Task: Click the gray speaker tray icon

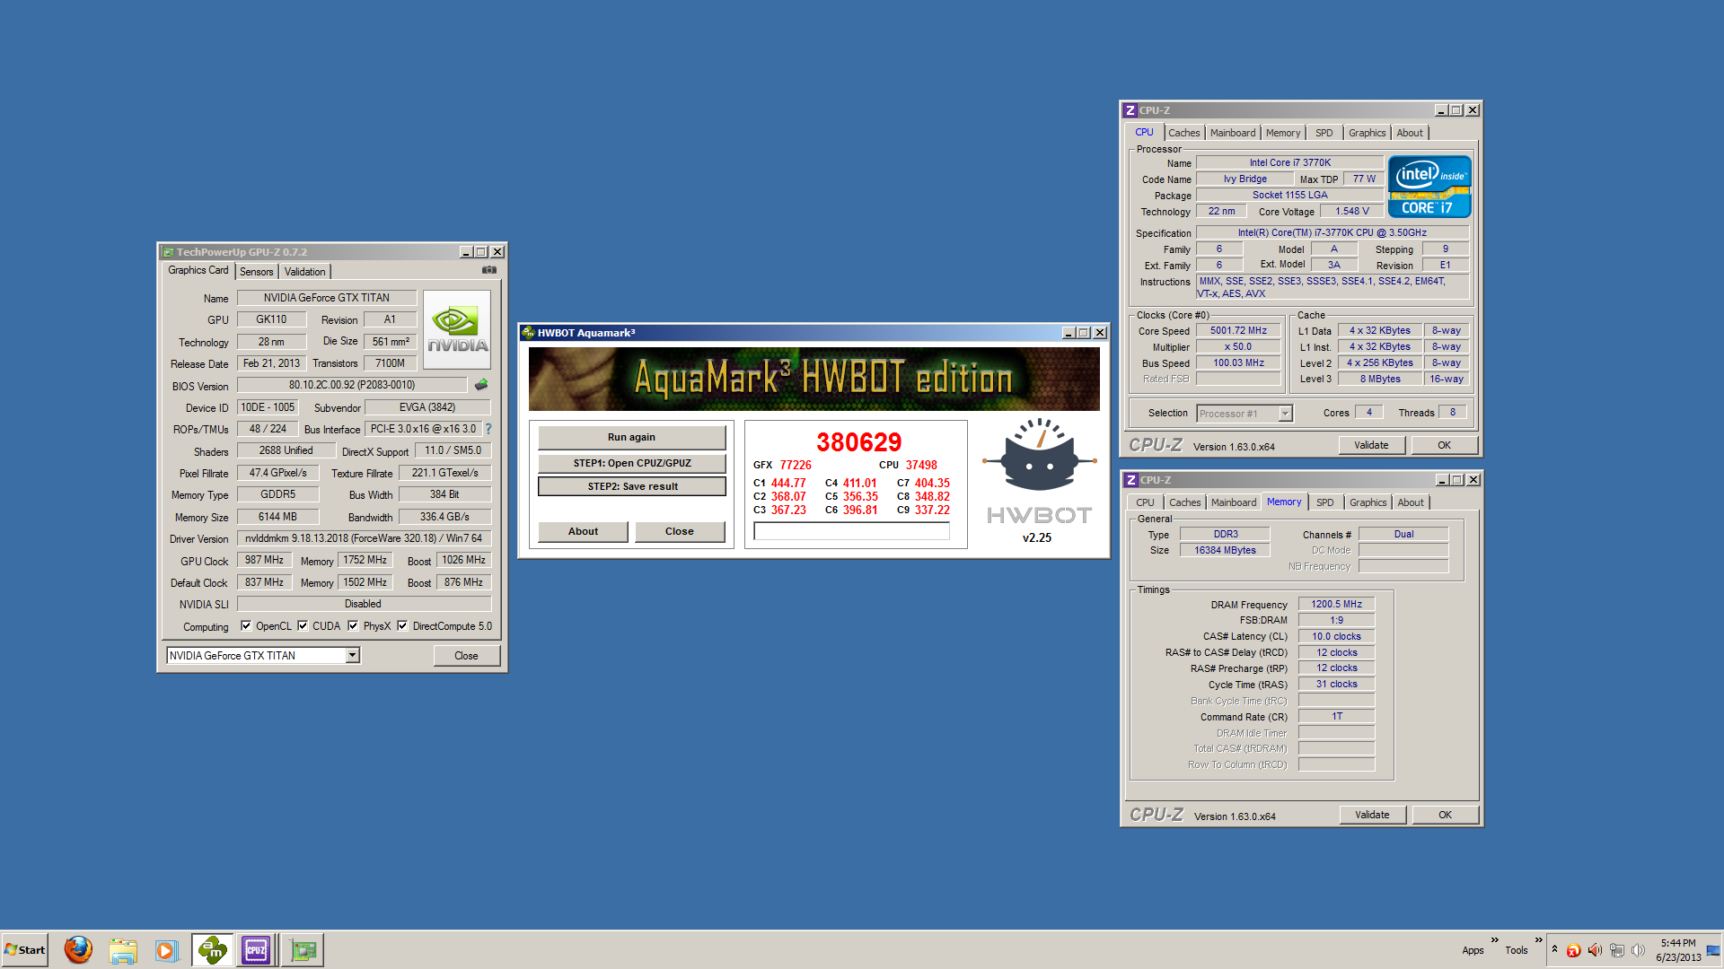Action: tap(1638, 950)
